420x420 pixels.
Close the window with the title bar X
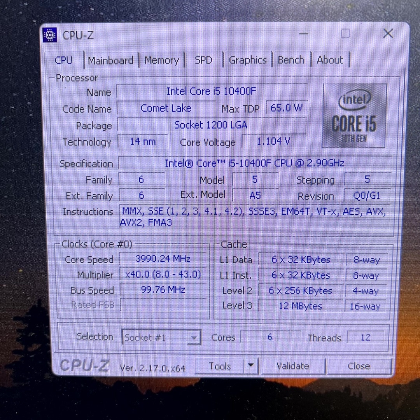point(388,34)
